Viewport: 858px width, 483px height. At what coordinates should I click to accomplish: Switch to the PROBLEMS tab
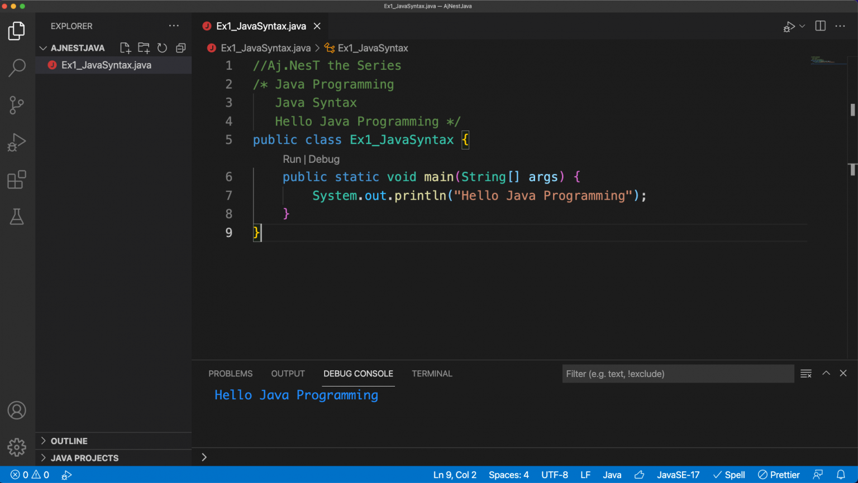tap(230, 374)
